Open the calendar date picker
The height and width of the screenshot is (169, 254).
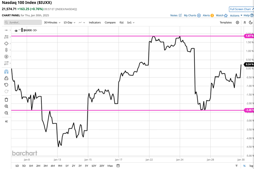[x=118, y=166]
